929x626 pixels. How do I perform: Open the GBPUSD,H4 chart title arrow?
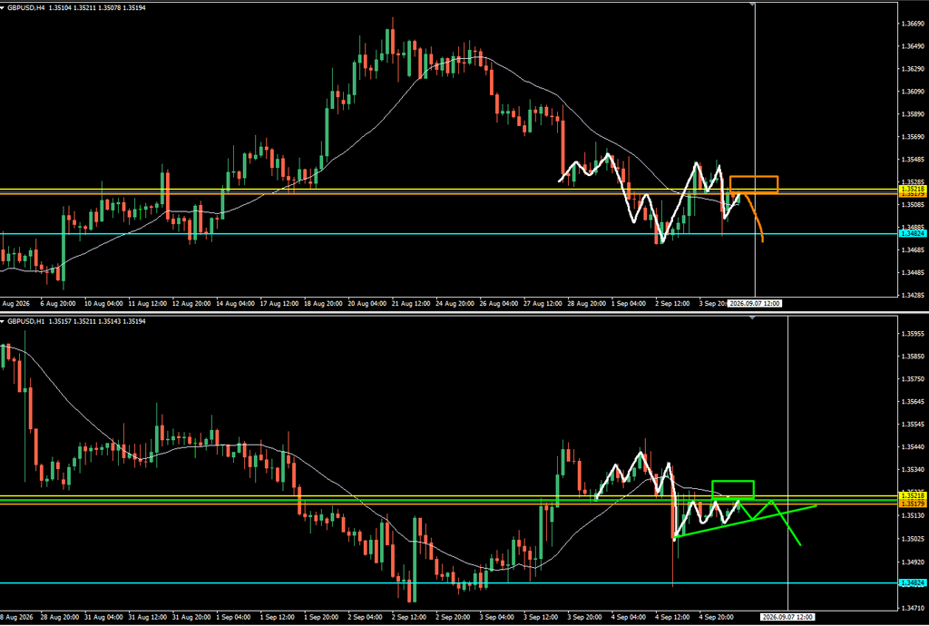pos(4,7)
